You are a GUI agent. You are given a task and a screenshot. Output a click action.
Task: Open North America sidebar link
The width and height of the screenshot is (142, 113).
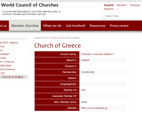[x=7, y=69]
